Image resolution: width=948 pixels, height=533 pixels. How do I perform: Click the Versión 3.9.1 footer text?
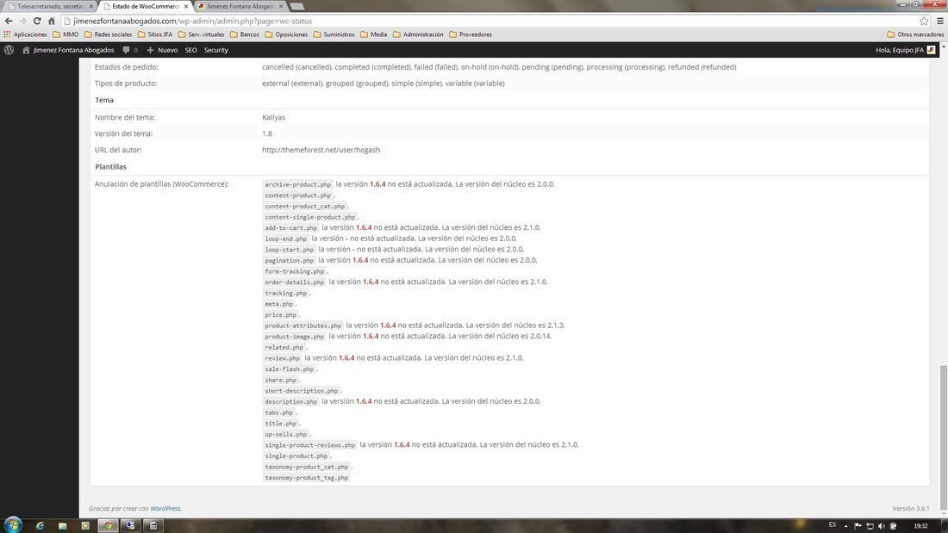pos(911,508)
